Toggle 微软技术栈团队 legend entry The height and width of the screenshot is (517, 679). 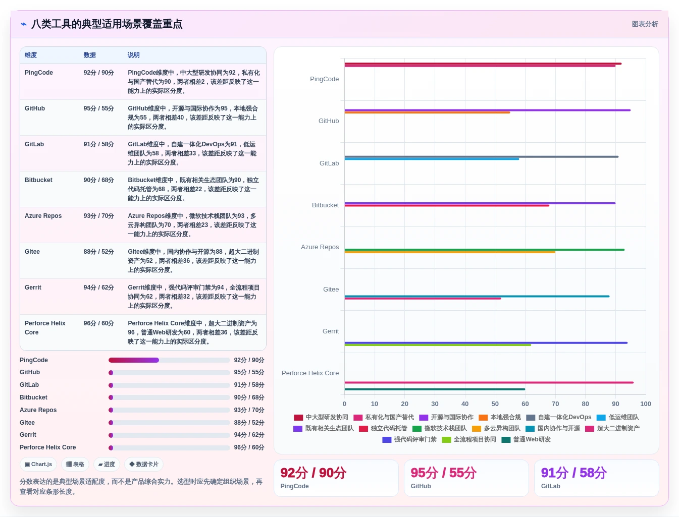pos(440,429)
